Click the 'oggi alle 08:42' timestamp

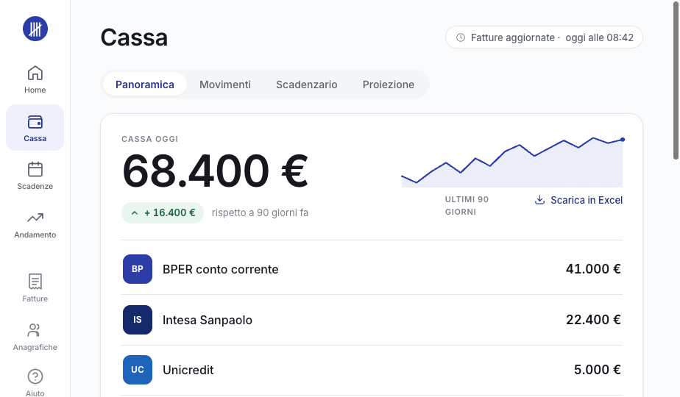(x=599, y=37)
